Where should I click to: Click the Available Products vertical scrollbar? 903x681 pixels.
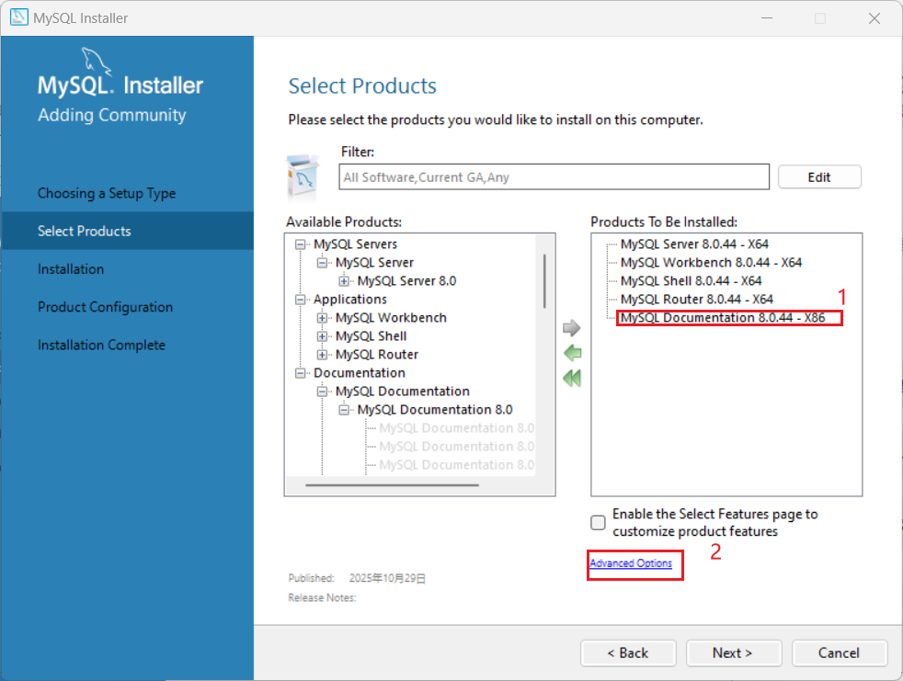[x=544, y=281]
